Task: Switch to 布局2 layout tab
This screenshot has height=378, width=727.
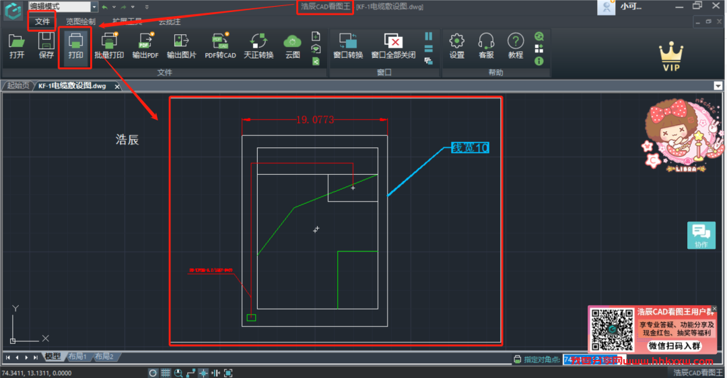Action: (104, 356)
